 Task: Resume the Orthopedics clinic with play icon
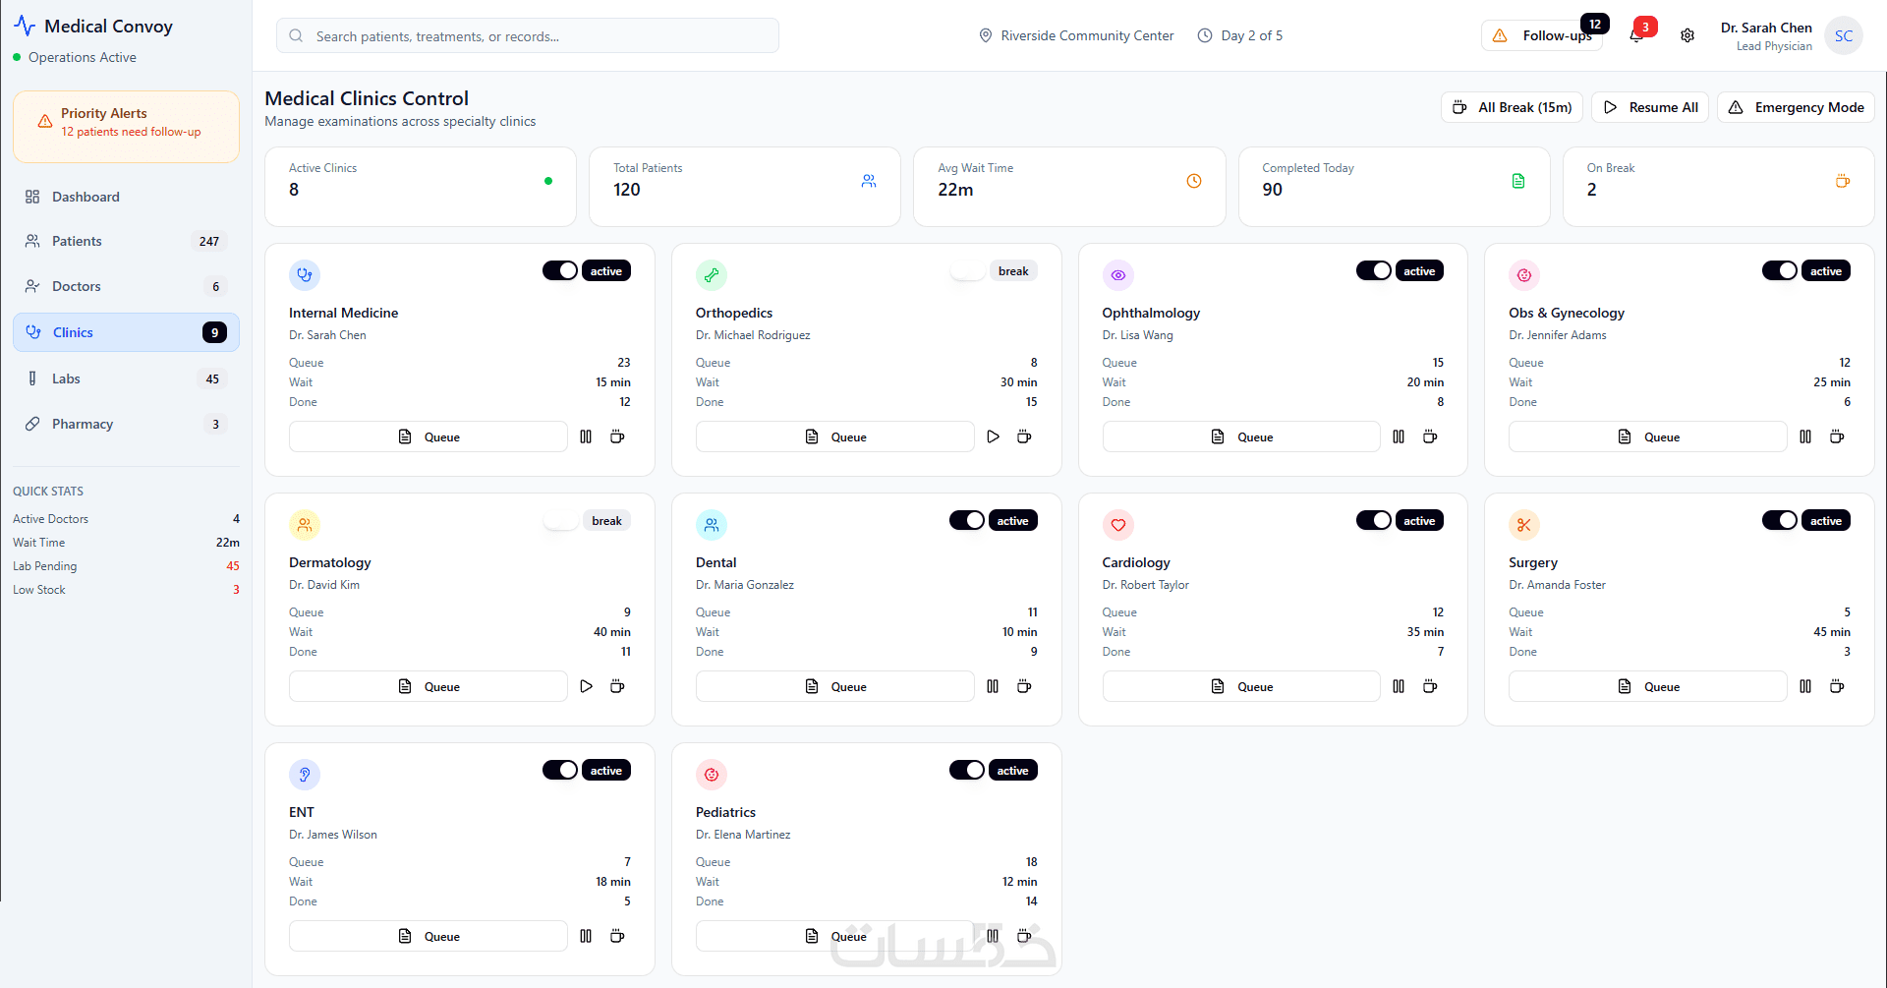[x=993, y=436]
